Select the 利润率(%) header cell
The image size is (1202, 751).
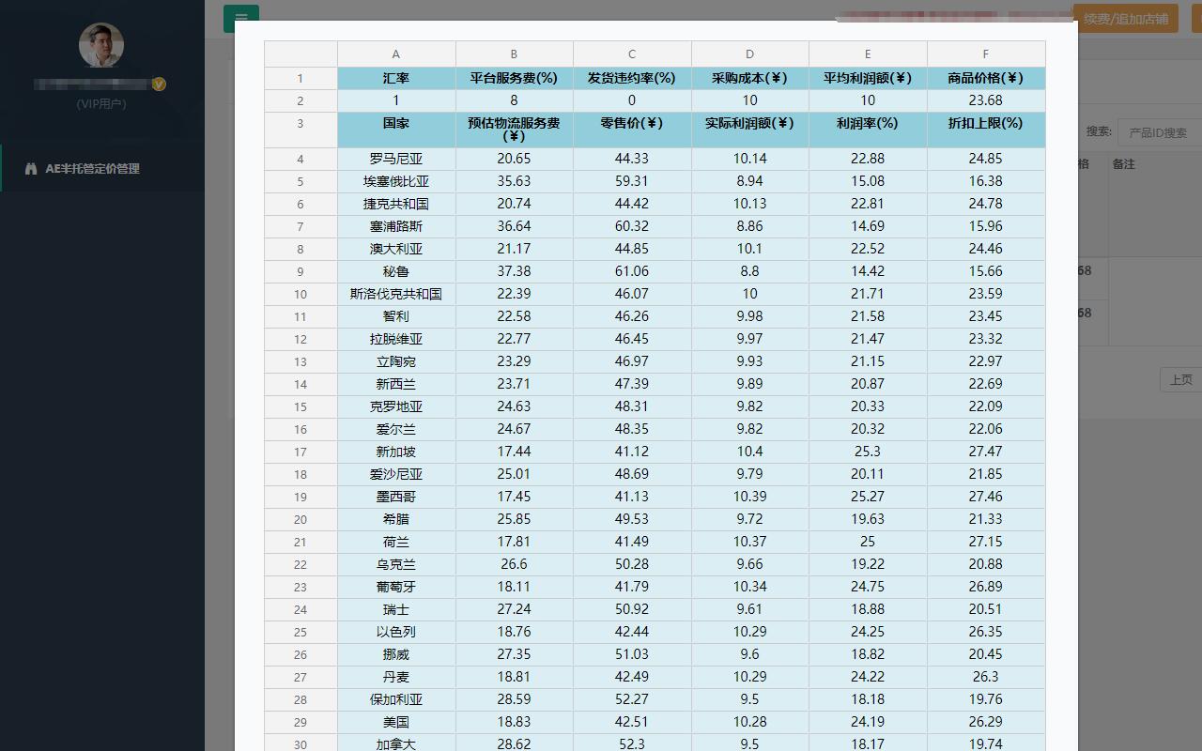tap(867, 123)
